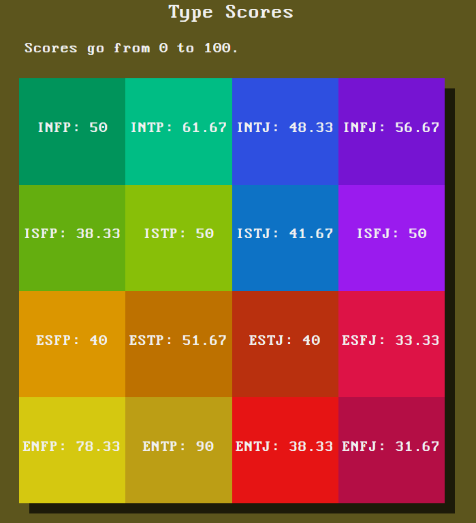
Task: Click the ESFP: 40 tile
Action: point(72,344)
